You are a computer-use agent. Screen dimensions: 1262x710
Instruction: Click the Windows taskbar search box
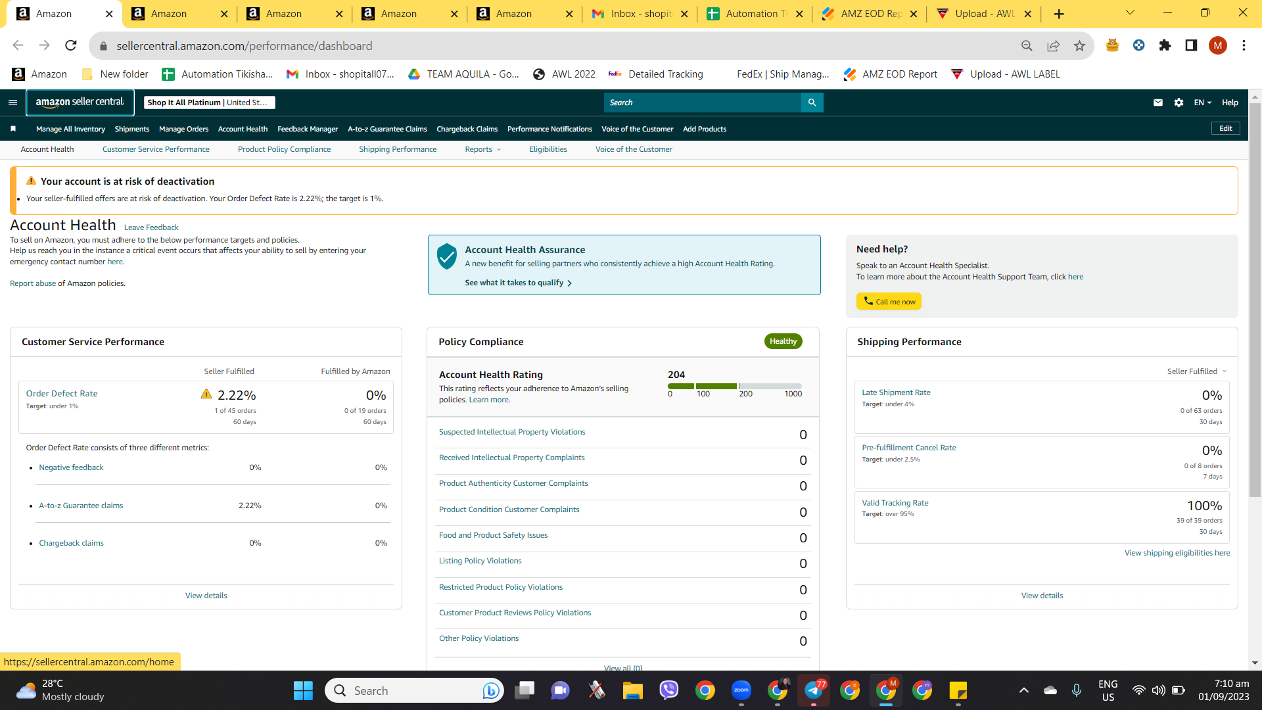click(x=414, y=690)
